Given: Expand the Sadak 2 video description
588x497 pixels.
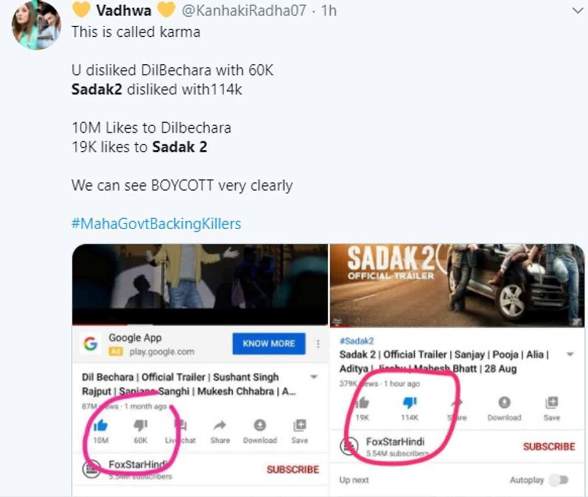Looking at the screenshot, I should tap(570, 354).
